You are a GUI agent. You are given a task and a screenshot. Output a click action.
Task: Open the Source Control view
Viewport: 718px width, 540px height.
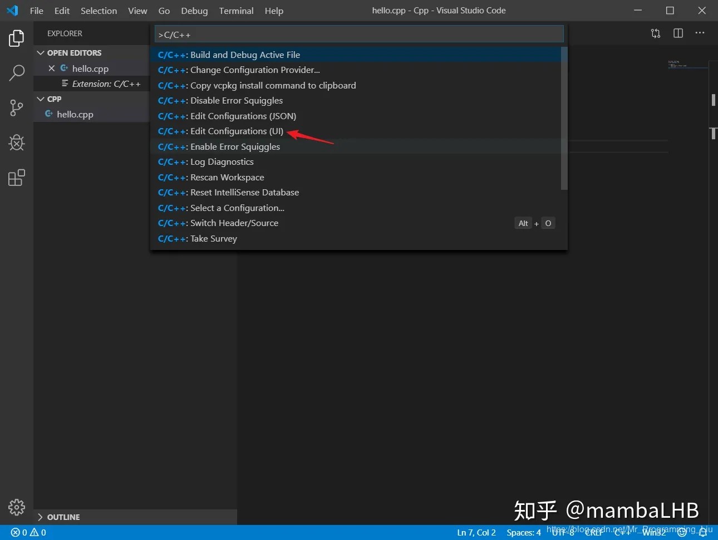pyautogui.click(x=17, y=107)
